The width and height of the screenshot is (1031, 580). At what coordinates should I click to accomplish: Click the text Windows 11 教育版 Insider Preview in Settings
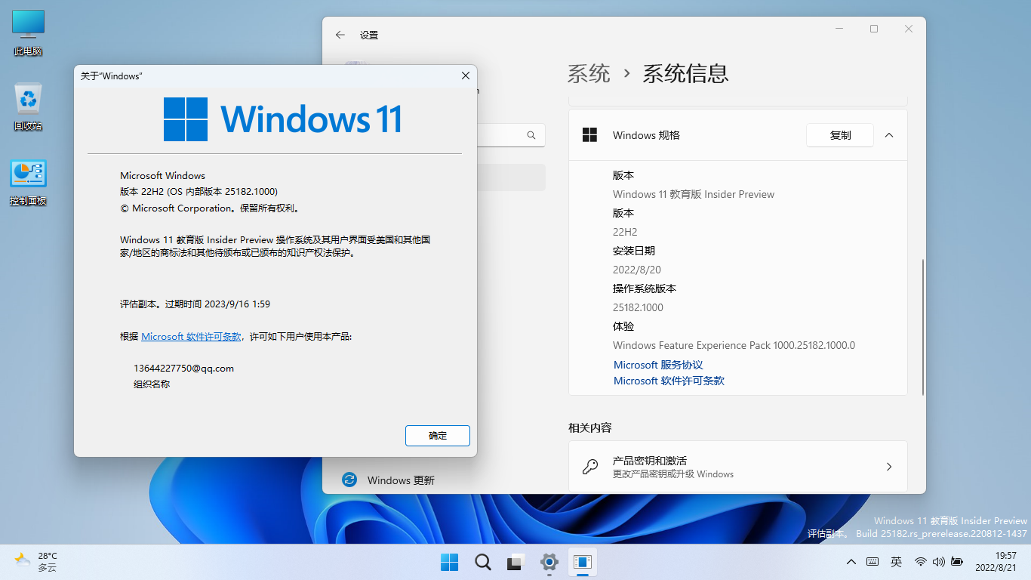click(x=694, y=194)
